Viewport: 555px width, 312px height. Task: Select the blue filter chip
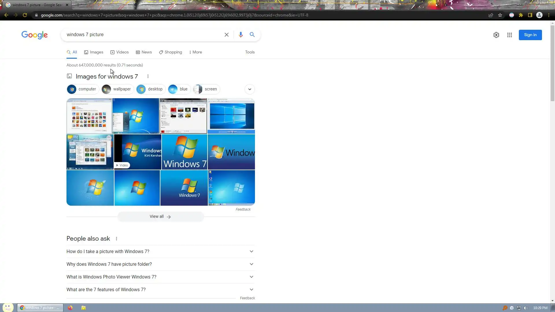click(x=179, y=89)
